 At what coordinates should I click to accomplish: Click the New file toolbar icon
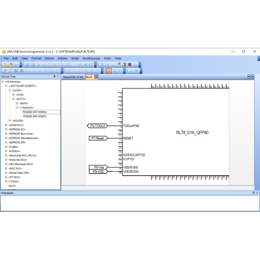[5, 64]
